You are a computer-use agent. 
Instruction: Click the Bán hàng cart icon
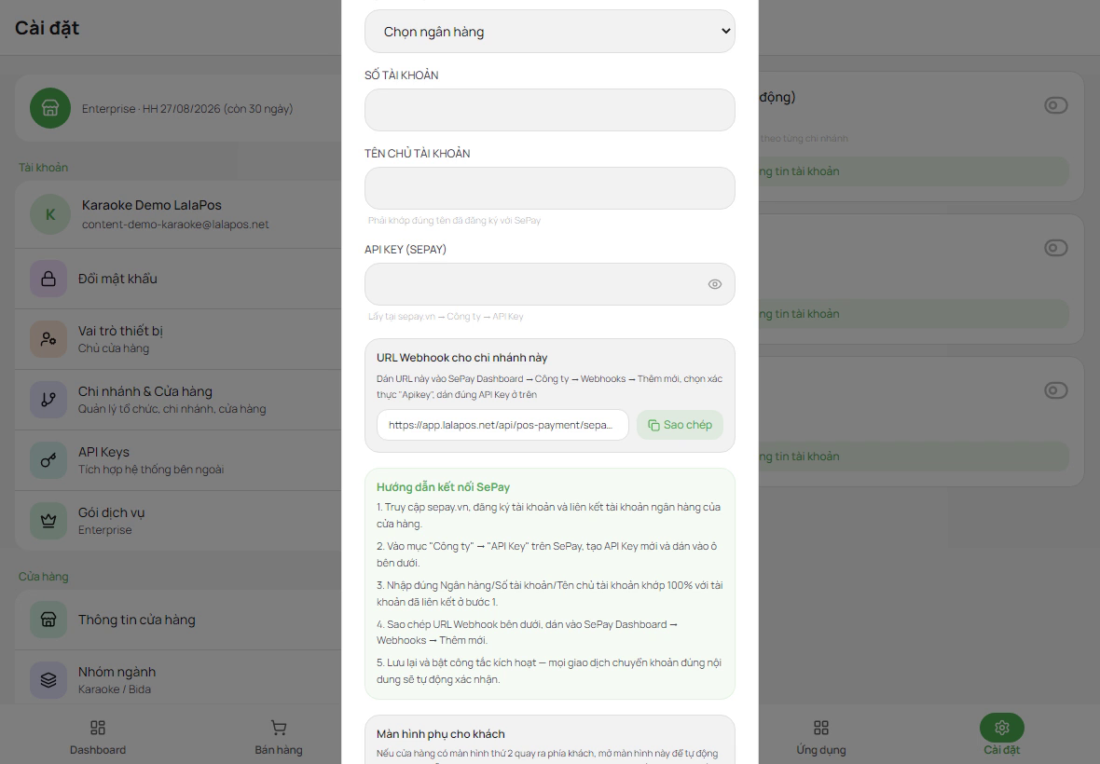coord(279,728)
